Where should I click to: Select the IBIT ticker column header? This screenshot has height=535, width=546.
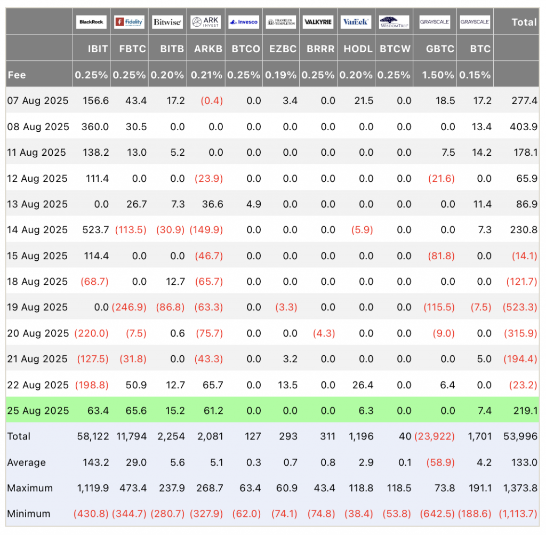[x=98, y=49]
